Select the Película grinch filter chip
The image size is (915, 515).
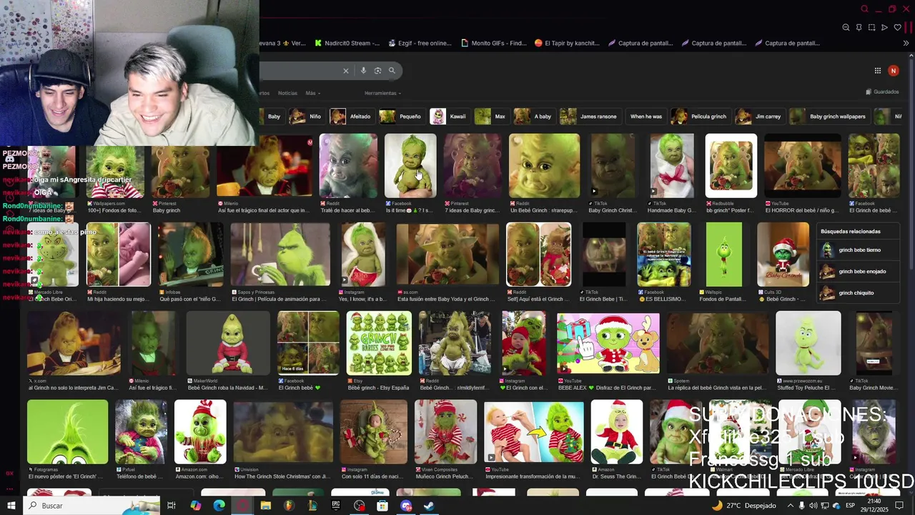[699, 117]
